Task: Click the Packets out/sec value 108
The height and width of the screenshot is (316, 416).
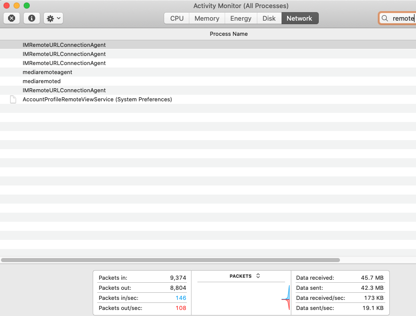Action: [x=181, y=308]
